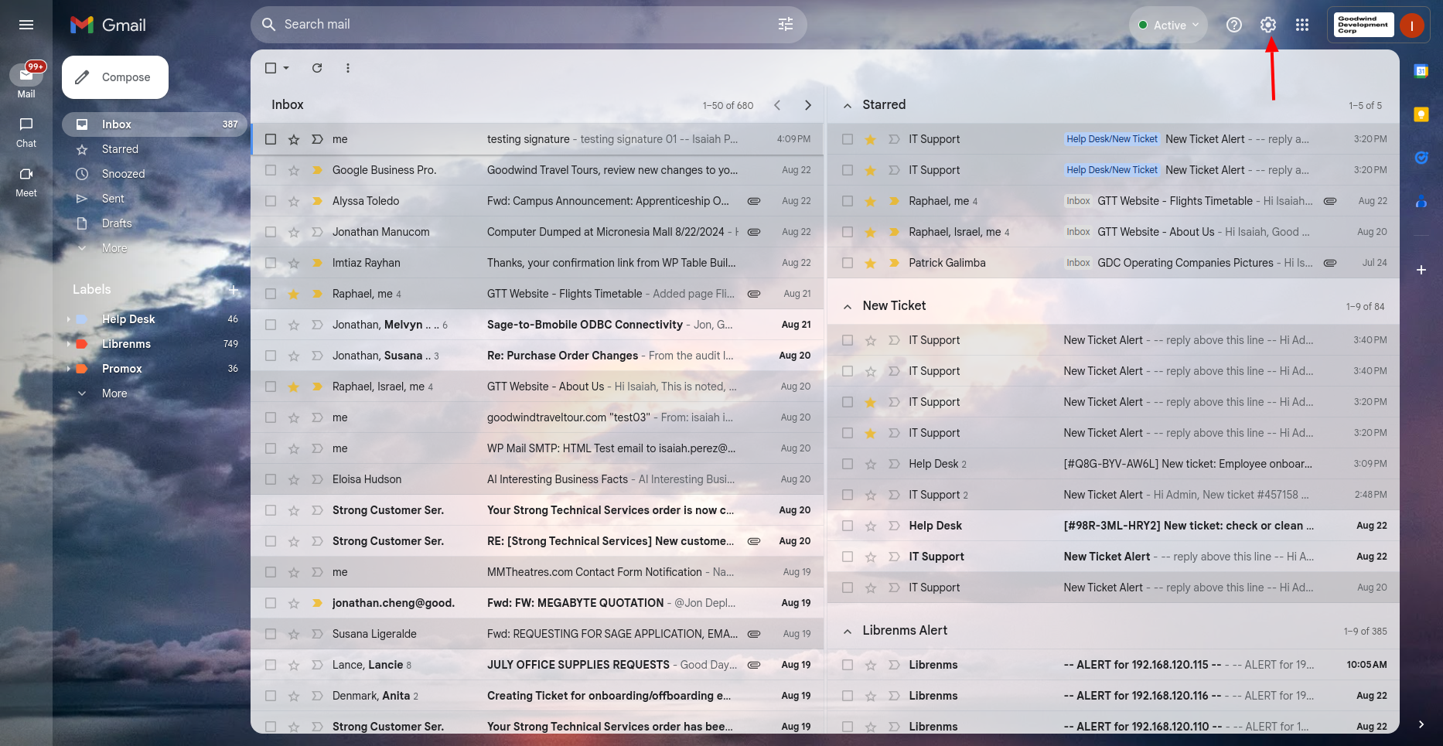Click the Refresh inbox icon
The height and width of the screenshot is (746, 1443).
317,68
